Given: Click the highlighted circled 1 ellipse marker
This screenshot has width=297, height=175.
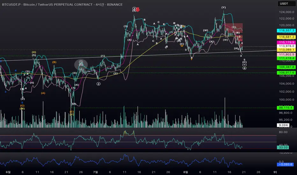Looking at the screenshot, I should click(81, 64).
